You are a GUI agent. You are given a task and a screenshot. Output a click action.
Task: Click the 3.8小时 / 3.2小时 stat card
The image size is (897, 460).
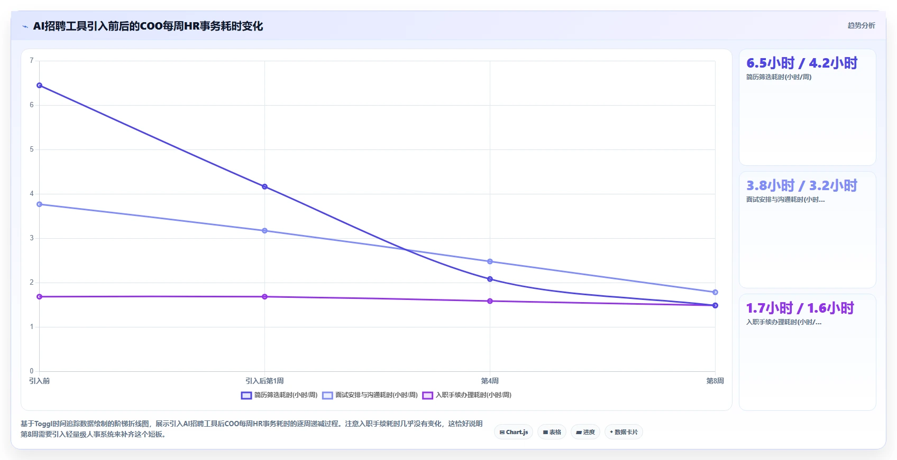click(x=807, y=230)
